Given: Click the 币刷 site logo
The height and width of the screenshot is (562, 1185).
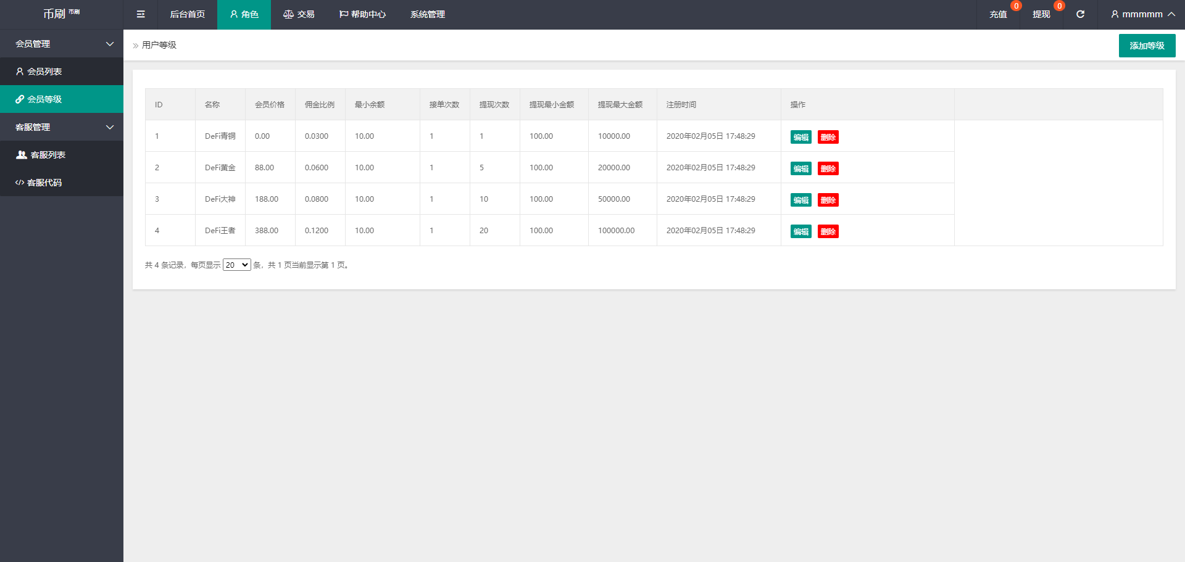Looking at the screenshot, I should 60,14.
